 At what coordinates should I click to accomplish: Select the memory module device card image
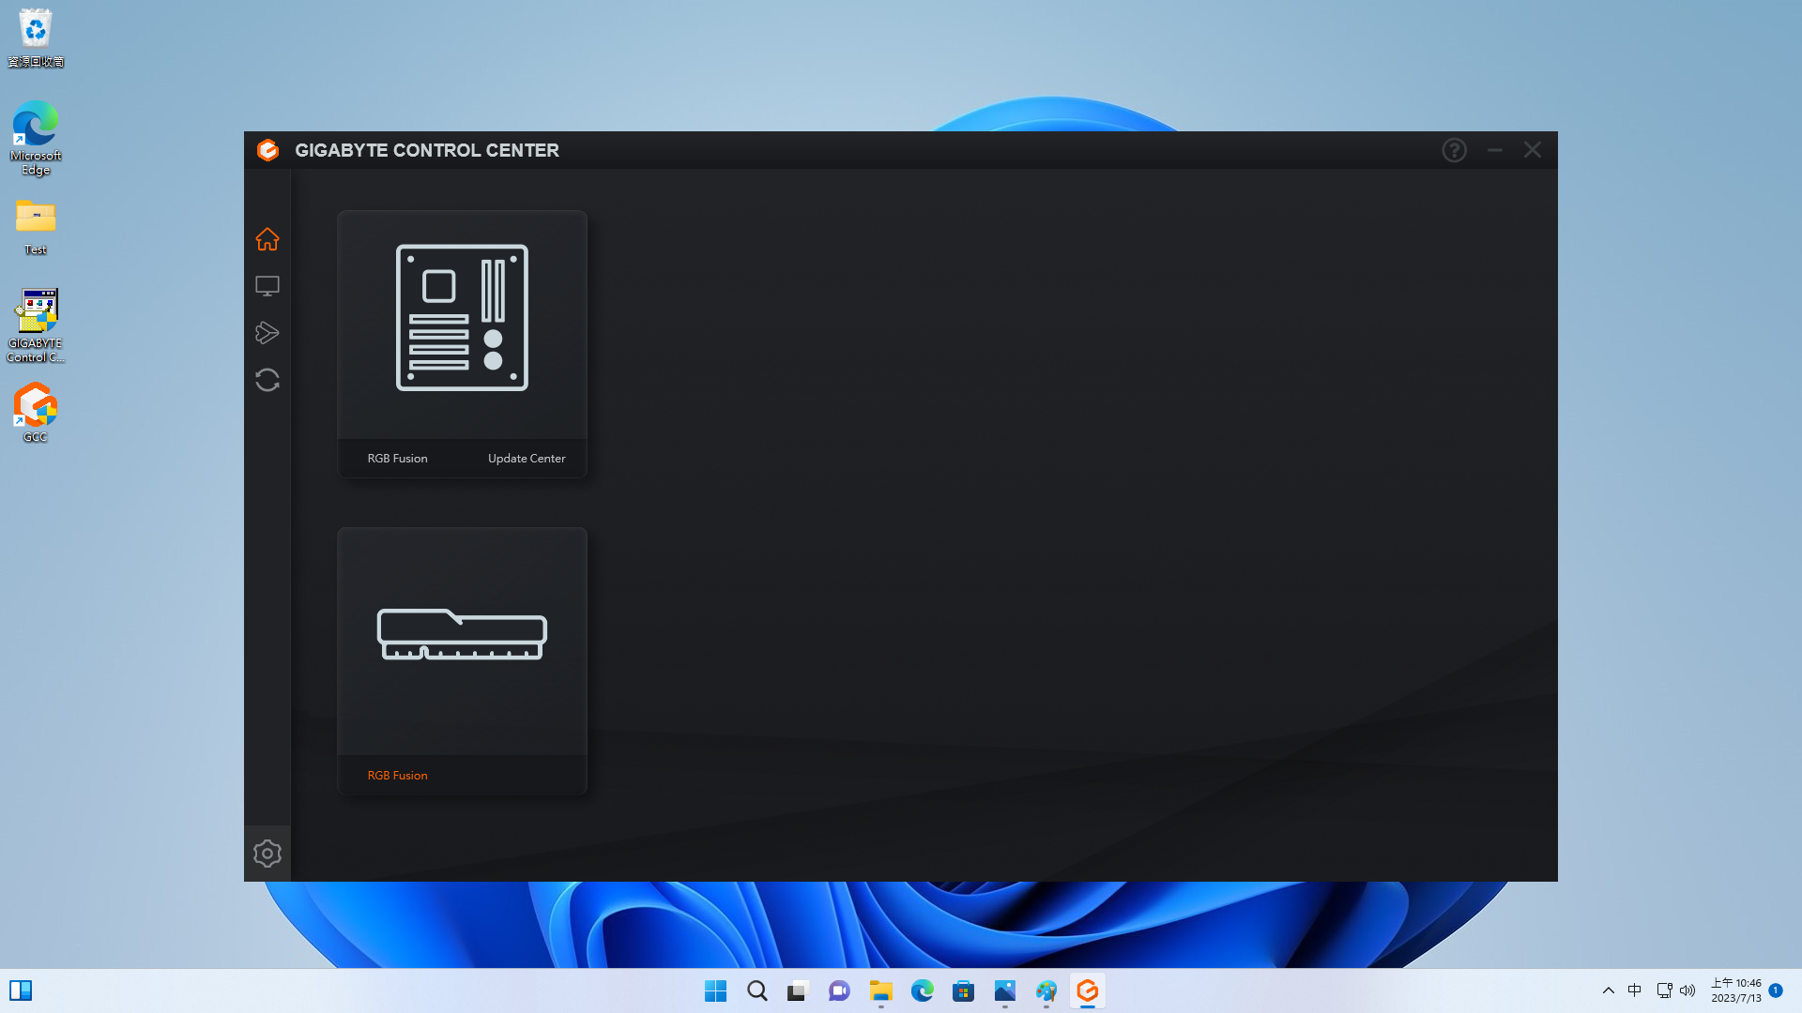[x=463, y=634]
